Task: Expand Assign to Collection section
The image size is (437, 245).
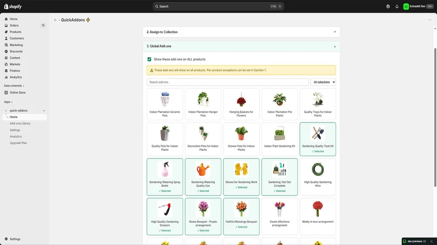Action: coord(241,32)
